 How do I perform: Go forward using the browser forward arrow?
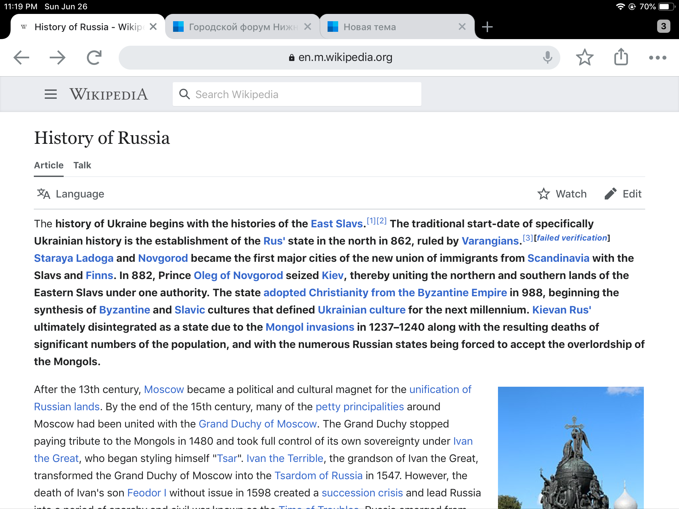tap(57, 58)
